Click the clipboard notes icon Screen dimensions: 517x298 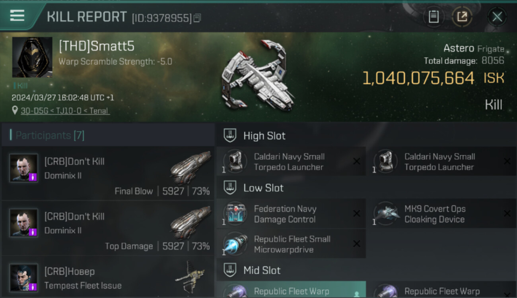433,17
